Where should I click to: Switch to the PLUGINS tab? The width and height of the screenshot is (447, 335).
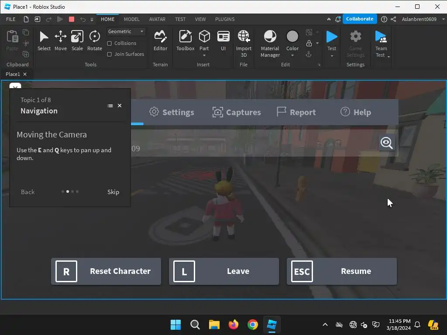(225, 19)
